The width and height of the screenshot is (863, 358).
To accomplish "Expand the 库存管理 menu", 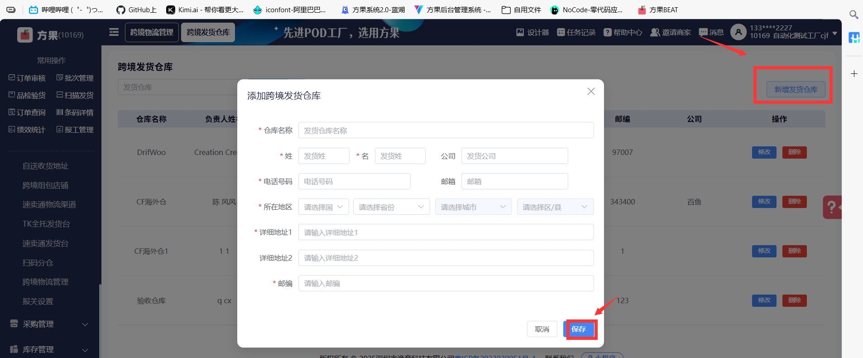I will pyautogui.click(x=49, y=349).
